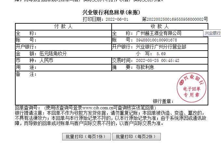The height and width of the screenshot is (143, 221).
Task: Click the red electronic receipt seal stamp
Action: coord(191,87)
